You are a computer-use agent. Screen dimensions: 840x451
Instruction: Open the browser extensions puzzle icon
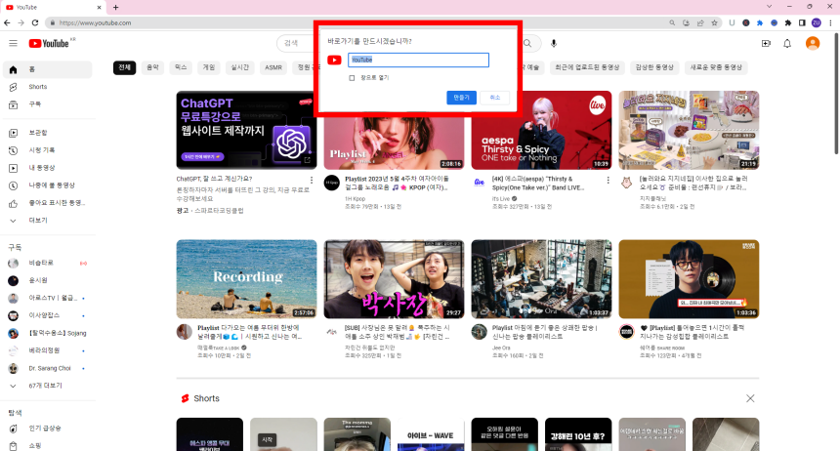[788, 23]
